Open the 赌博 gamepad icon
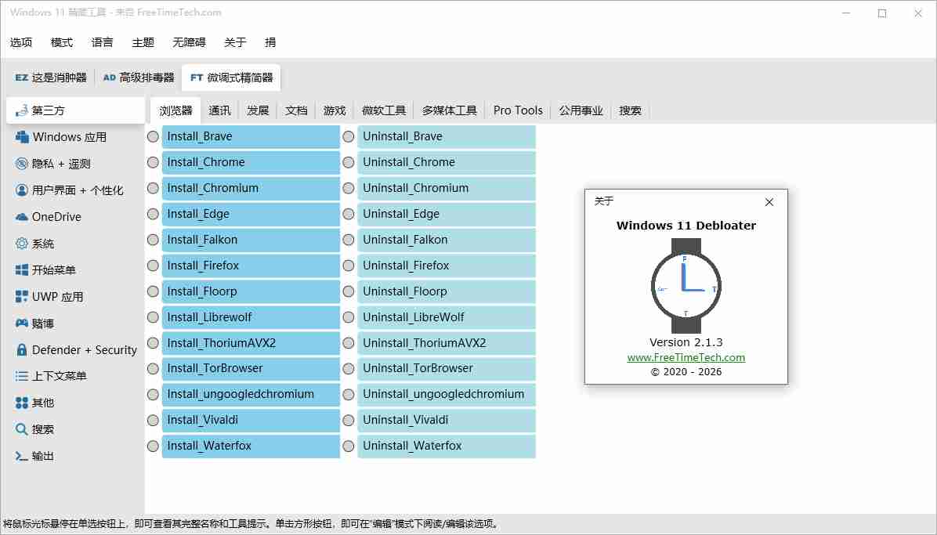Viewport: 937px width, 535px height. pos(21,323)
